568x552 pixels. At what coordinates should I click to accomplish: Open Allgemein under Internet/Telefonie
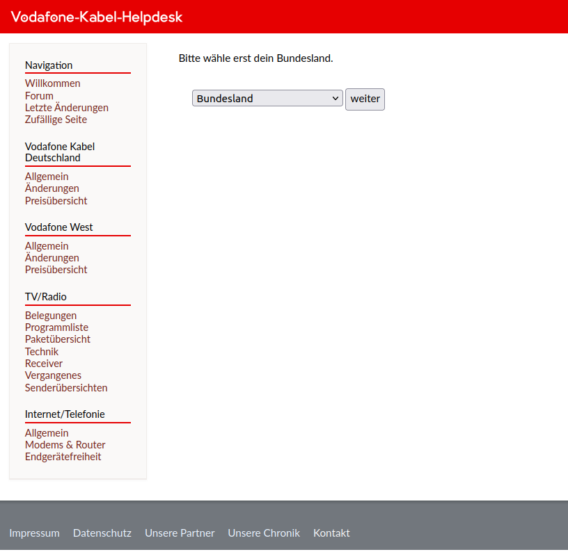47,433
